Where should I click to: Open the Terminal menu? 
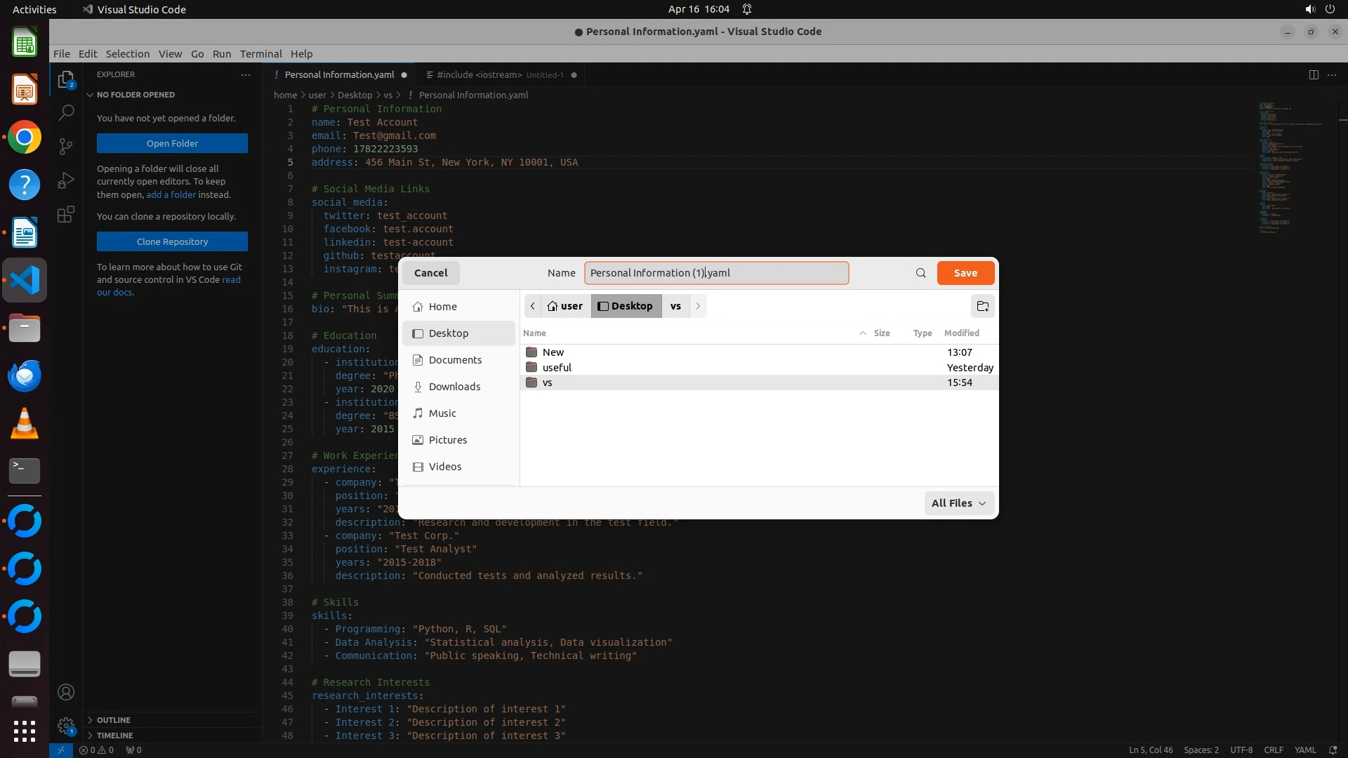(x=260, y=54)
